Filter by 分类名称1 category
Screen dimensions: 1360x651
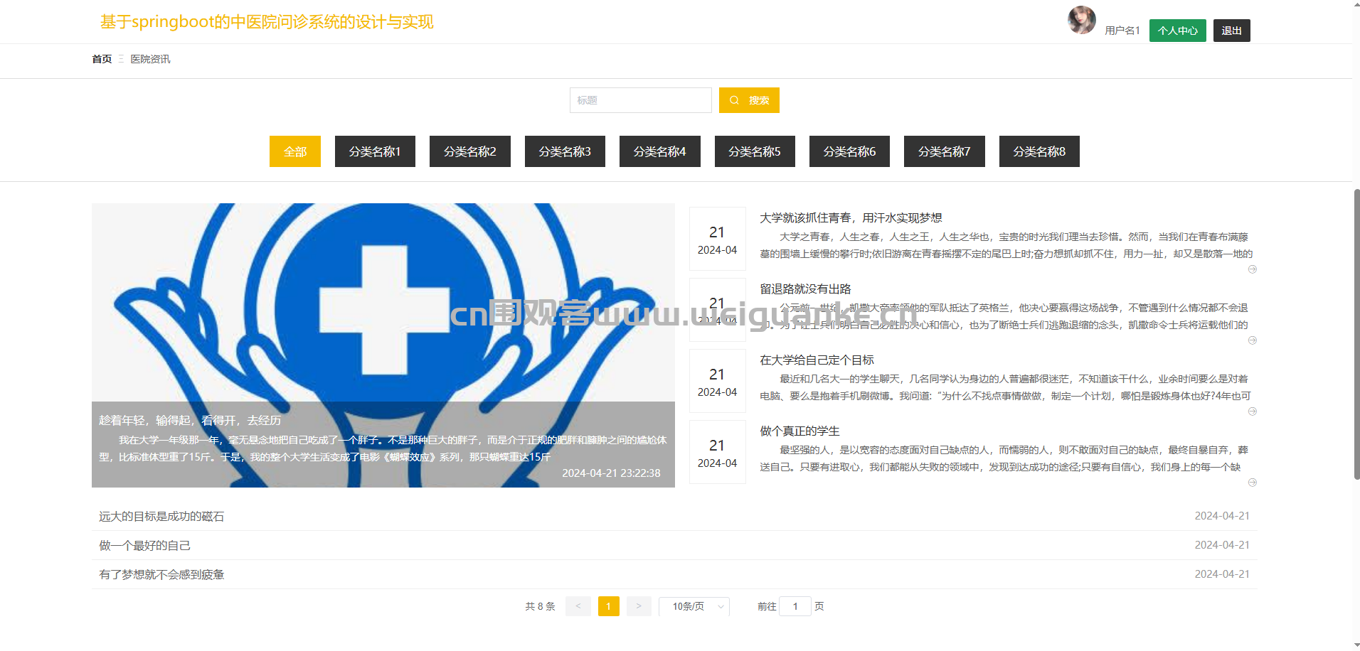(x=375, y=151)
